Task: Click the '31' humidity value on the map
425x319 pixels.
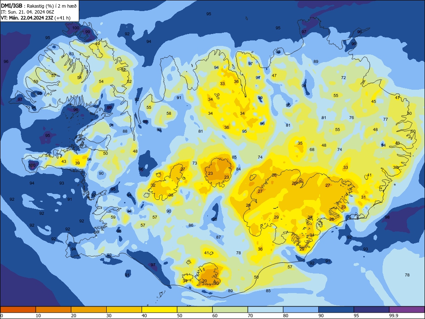Action: 363,197
